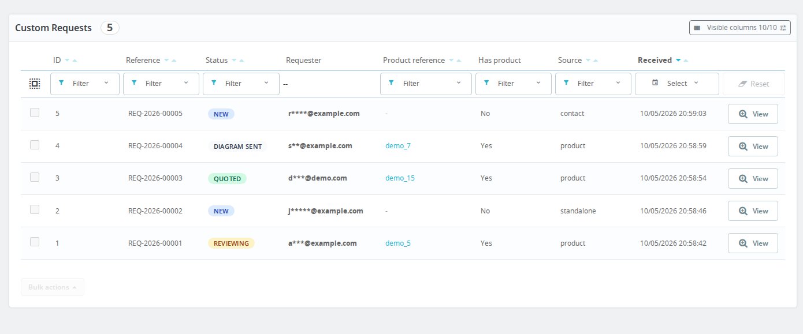Open the demo_7 product link
The width and height of the screenshot is (803, 334).
point(398,146)
